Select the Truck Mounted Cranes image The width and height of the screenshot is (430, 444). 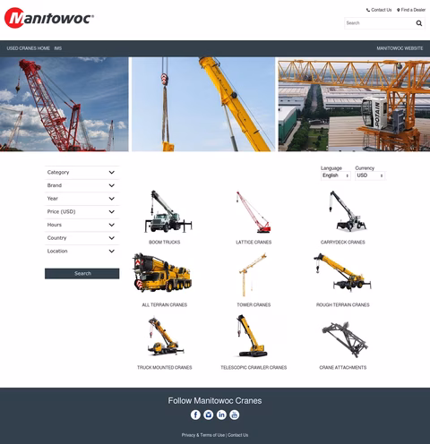(165, 337)
